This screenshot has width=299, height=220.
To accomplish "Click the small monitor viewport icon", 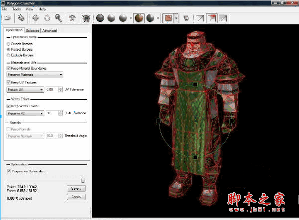I will point(186,18).
